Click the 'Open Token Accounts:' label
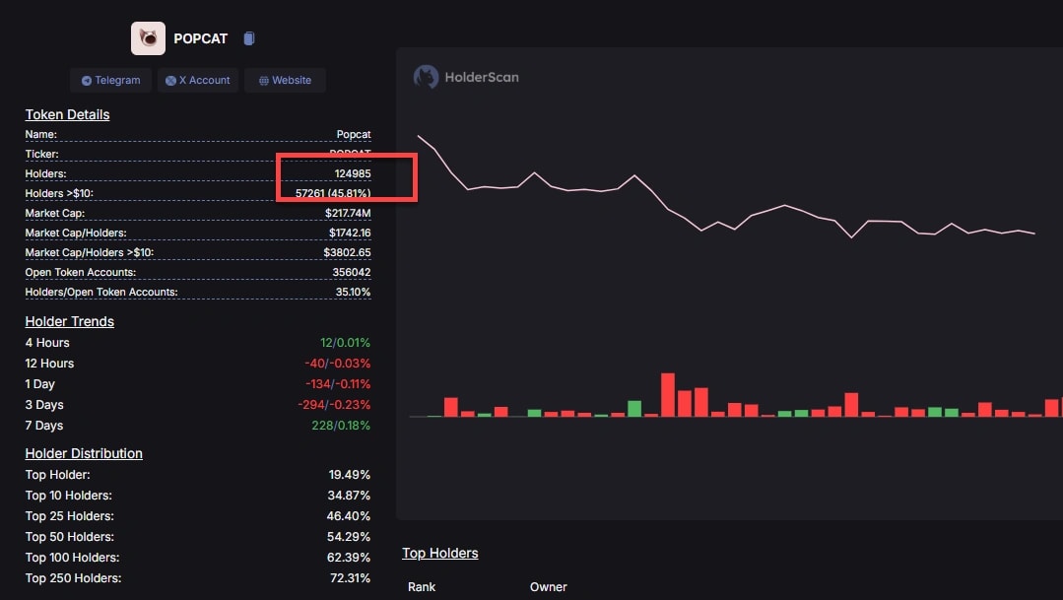The height and width of the screenshot is (600, 1063). 81,272
